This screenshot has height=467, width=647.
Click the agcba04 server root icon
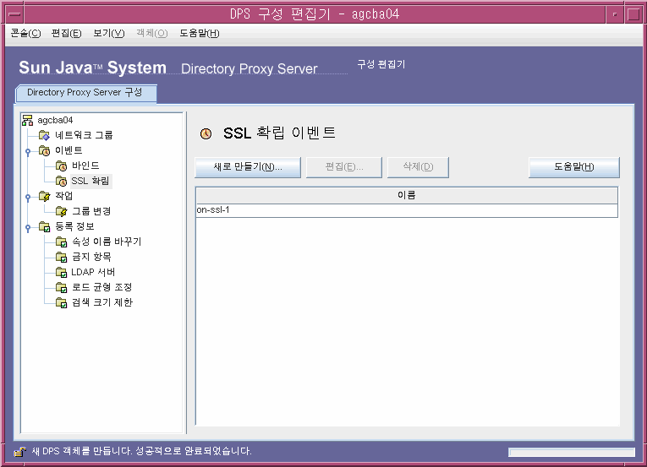pos(28,120)
